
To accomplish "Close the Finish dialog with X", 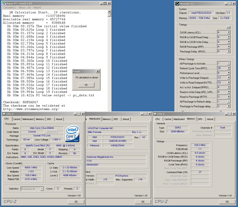I will (98, 71).
